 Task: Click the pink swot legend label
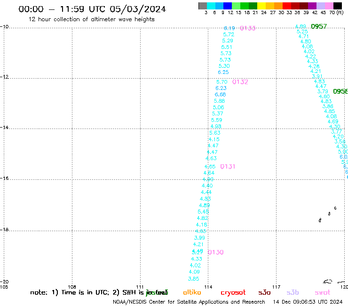323,293
